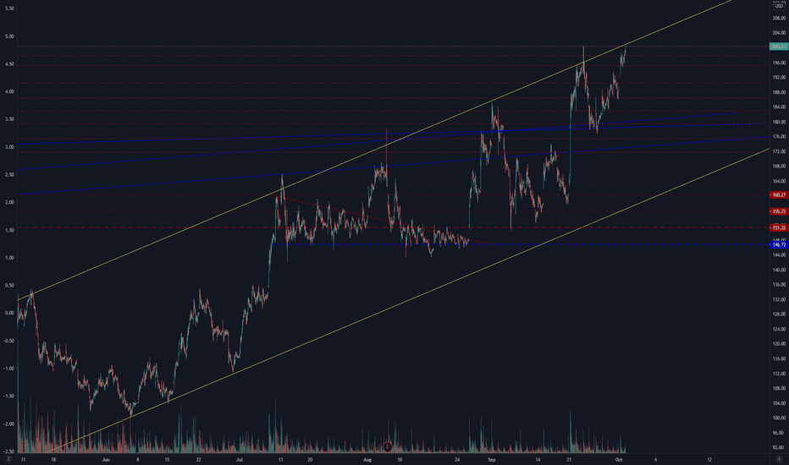This screenshot has height=465, width=789.
Task: Click the 196.00 value on the price axis
Action: tap(779, 63)
